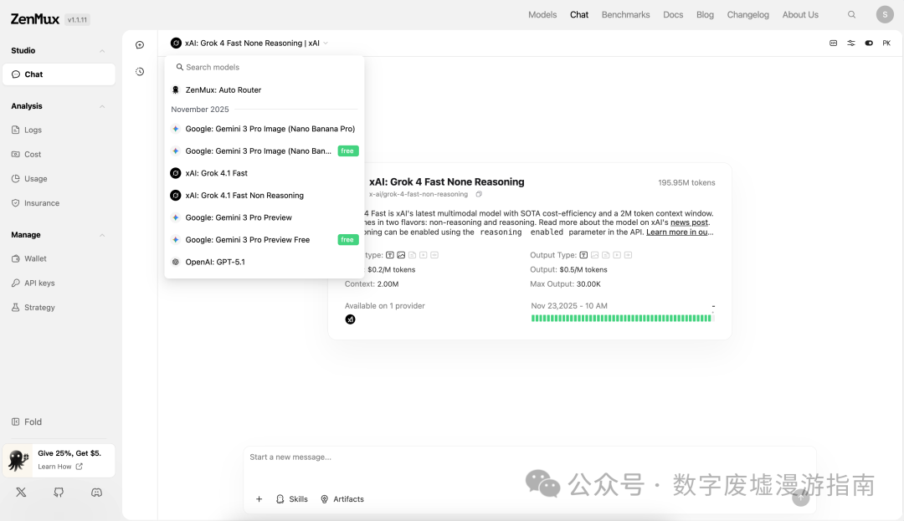Open chat history clock icon
Screen dimensions: 904x521
140,72
